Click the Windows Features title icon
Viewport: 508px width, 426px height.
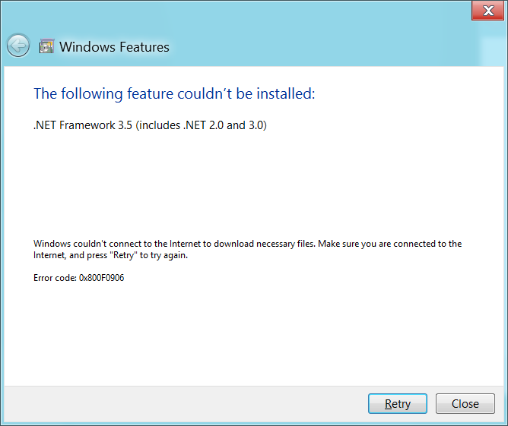tap(46, 46)
